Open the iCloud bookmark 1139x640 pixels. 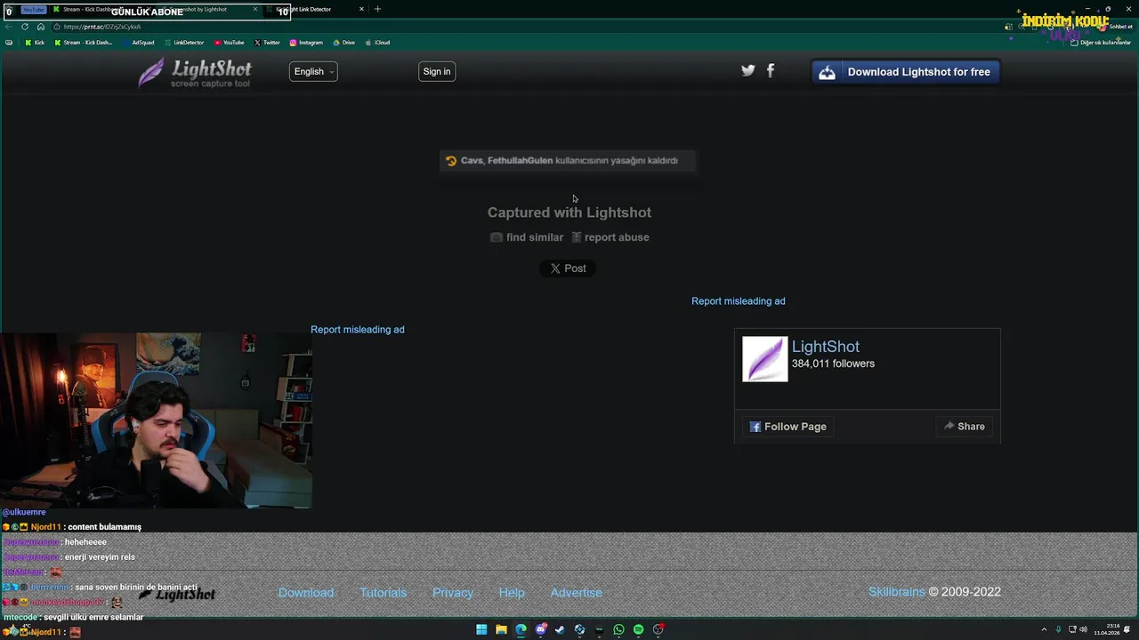[x=378, y=43]
